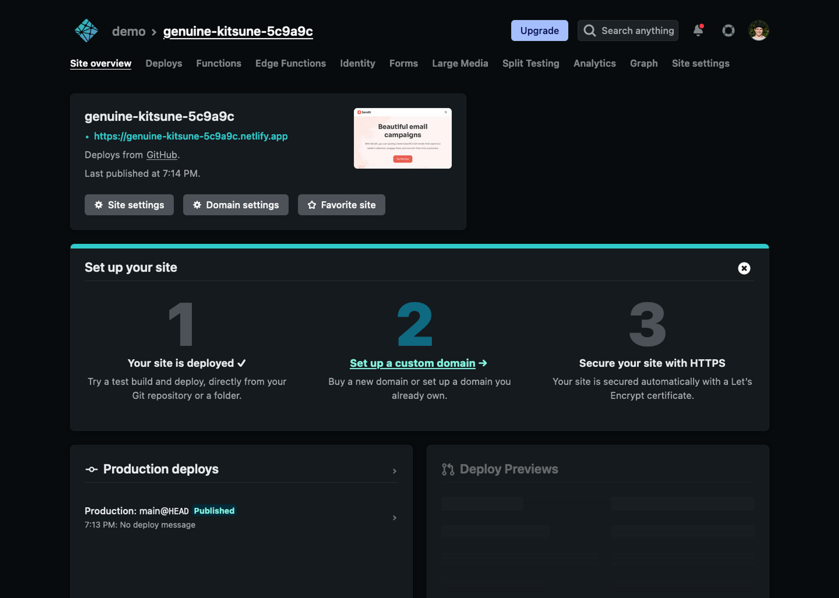Follow the Set up a custom domain link

(412, 363)
